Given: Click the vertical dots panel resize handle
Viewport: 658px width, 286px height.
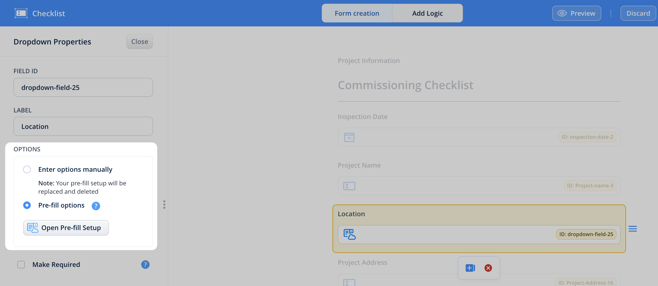Looking at the screenshot, I should pos(164,204).
